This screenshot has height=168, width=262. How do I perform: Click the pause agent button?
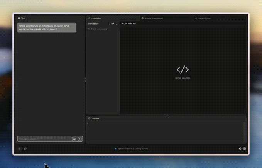19,149
